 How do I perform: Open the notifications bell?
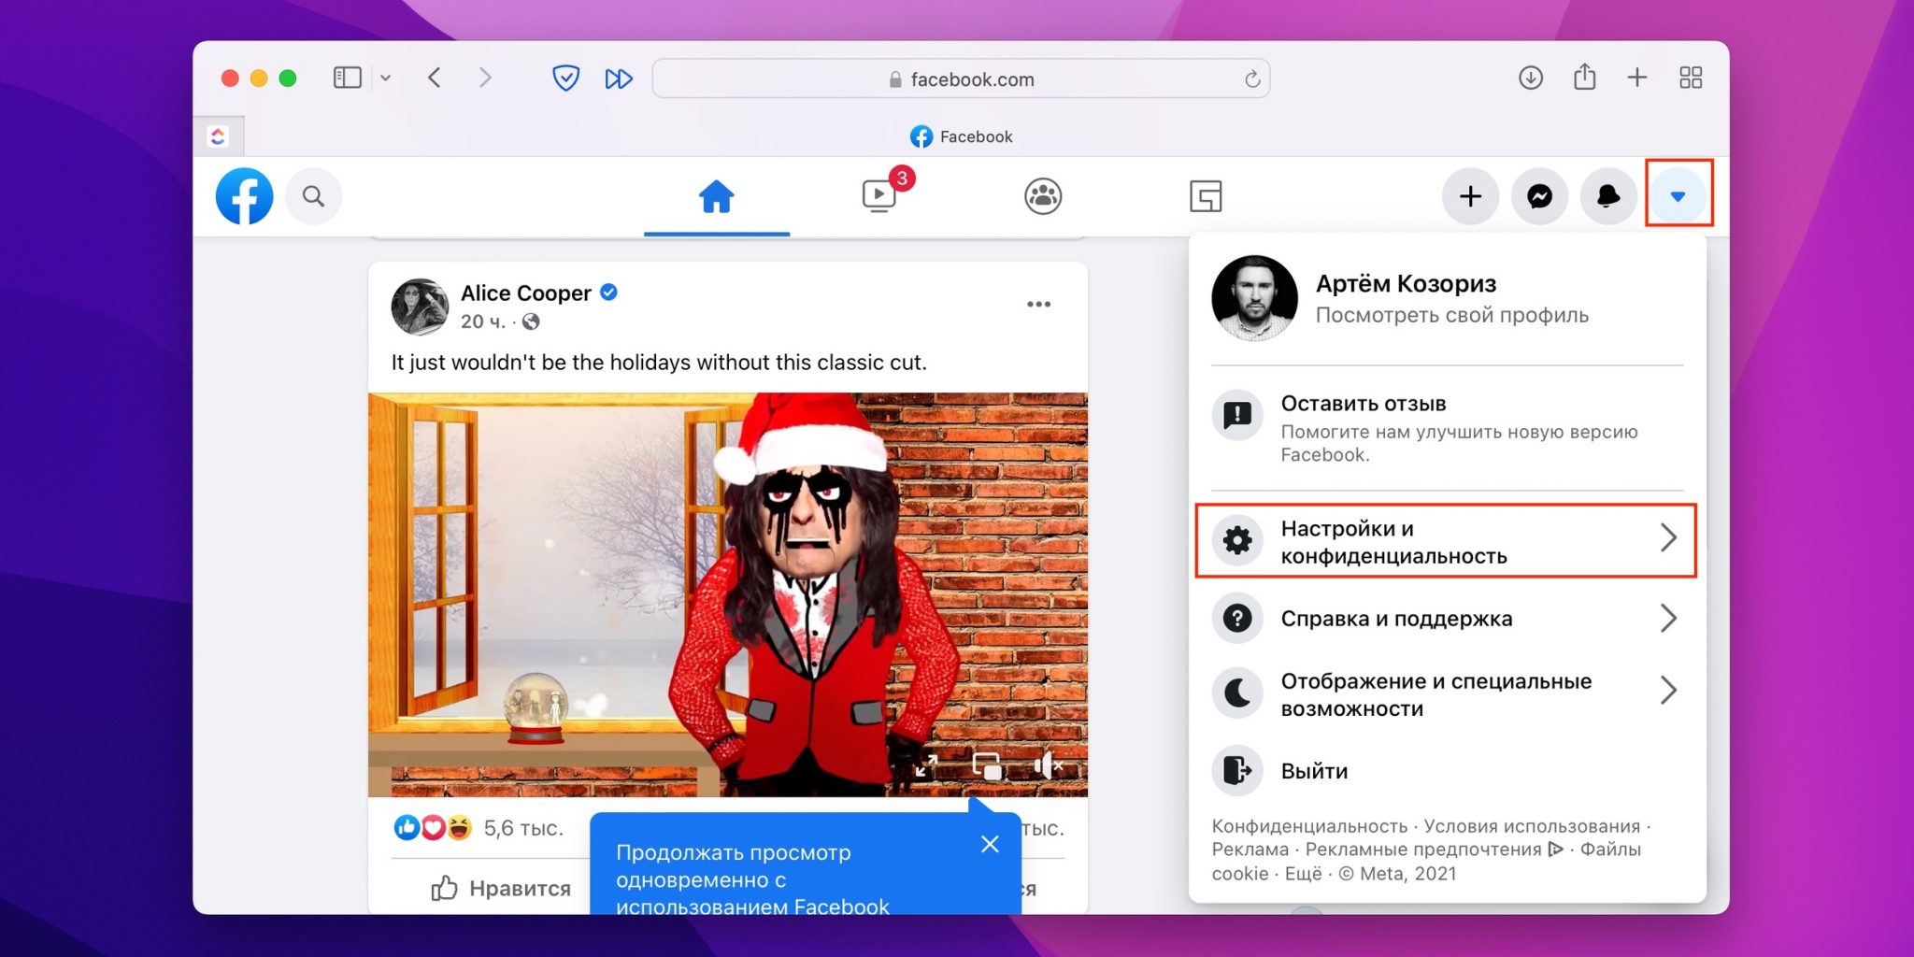pos(1607,196)
